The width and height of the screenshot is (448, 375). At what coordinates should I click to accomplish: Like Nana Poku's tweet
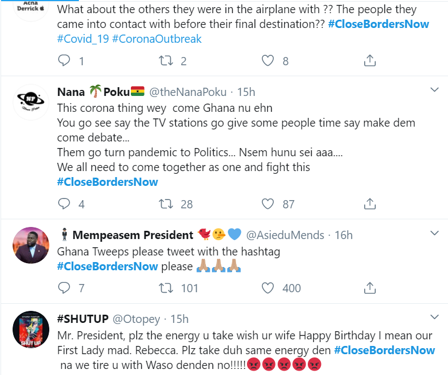coord(267,204)
